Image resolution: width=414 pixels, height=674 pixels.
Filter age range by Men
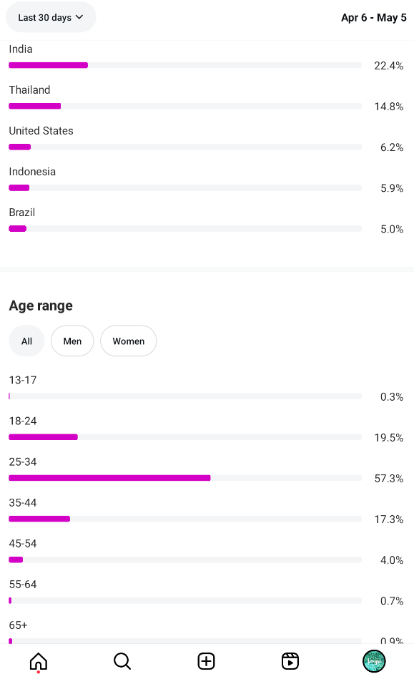tap(72, 341)
